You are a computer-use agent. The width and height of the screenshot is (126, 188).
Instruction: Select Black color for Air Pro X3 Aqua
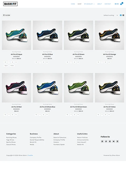click(x=6, y=65)
